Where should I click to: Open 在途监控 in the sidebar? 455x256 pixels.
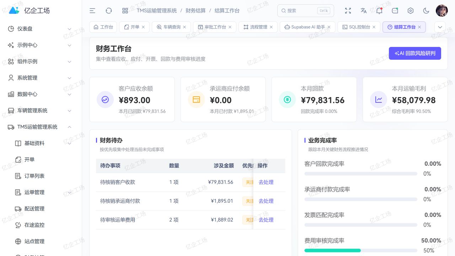[41, 225]
